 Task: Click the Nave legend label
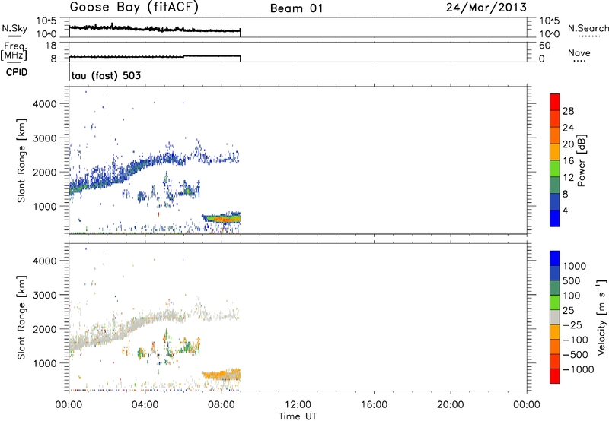coord(579,53)
